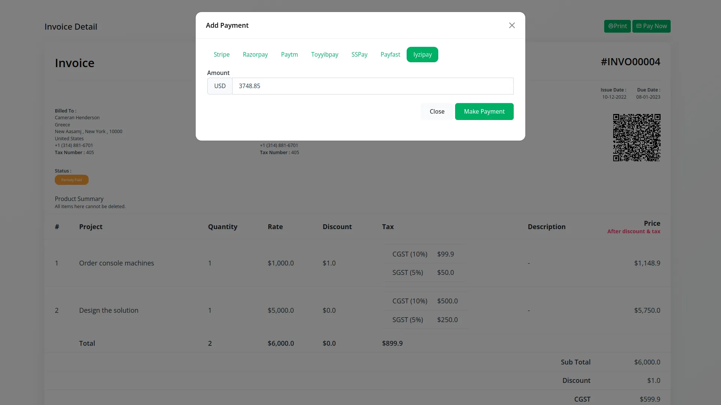Click invoice number #INVO00004
The image size is (721, 405).
[630, 62]
